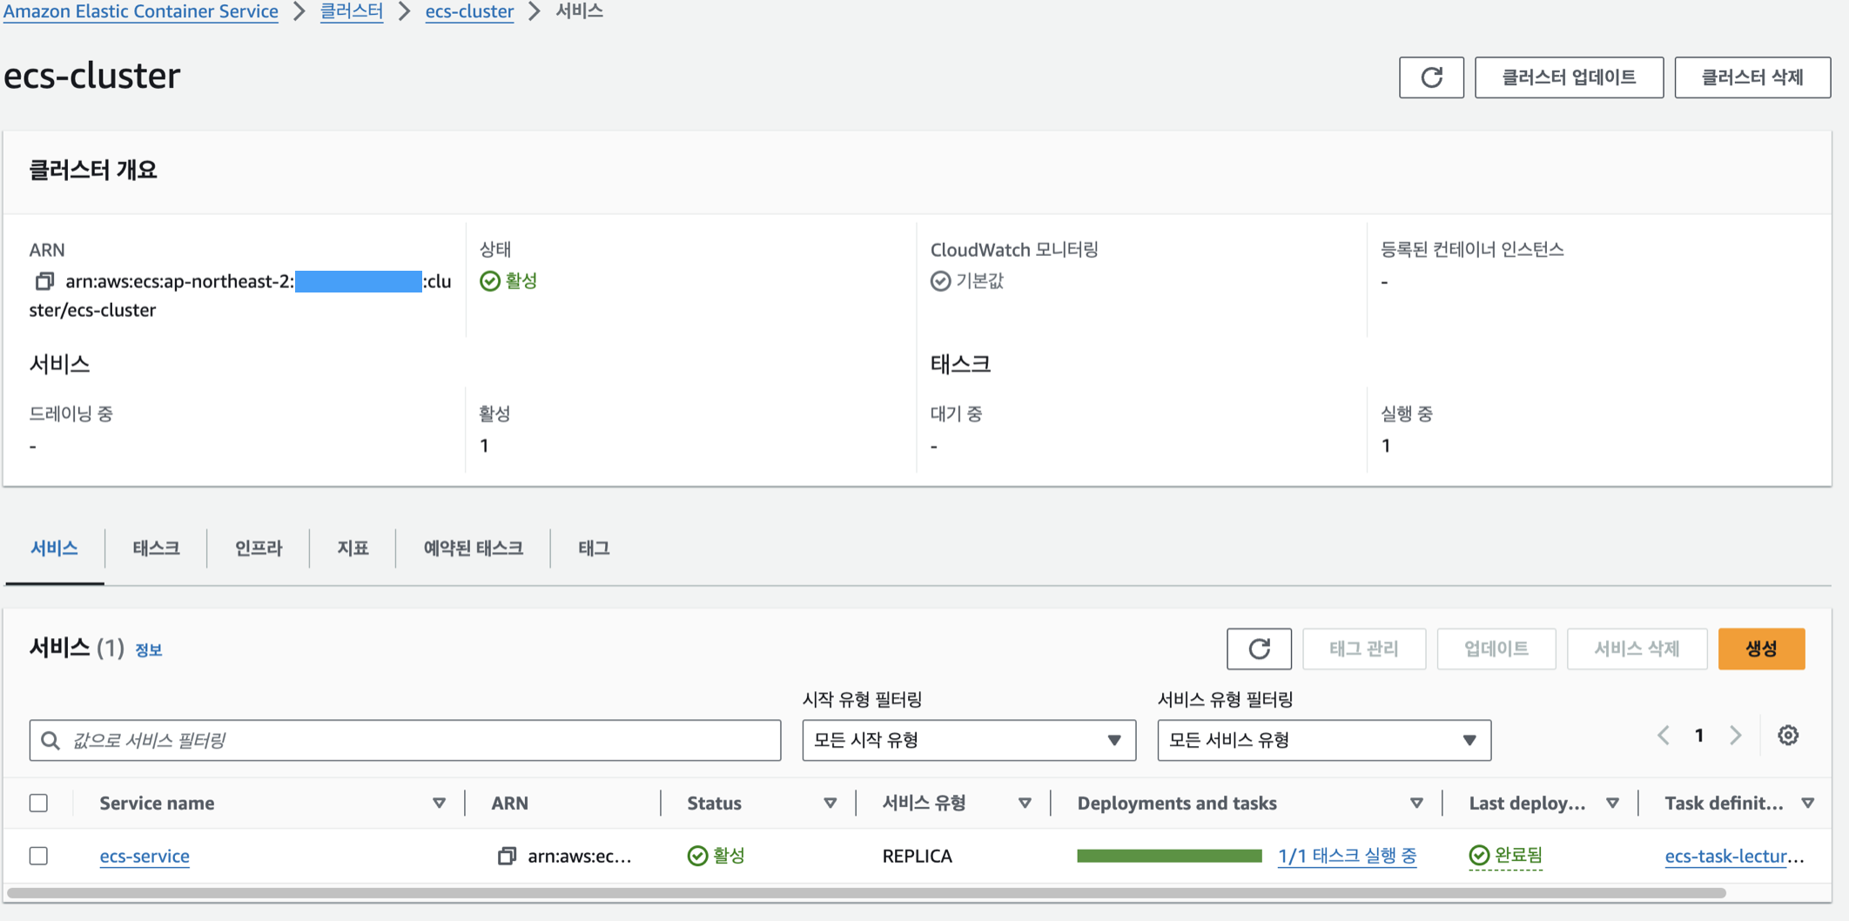Sort by Deployments and tasks column arrow
This screenshot has width=1849, height=921.
pos(1416,803)
